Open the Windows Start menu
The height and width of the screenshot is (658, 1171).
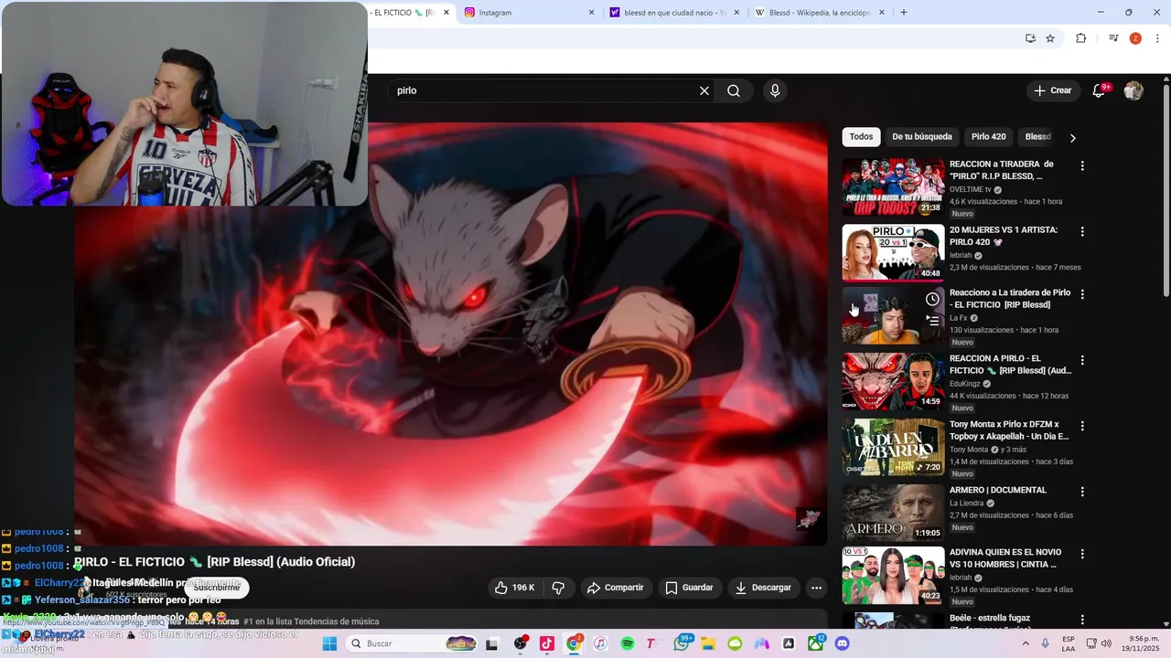[x=329, y=643]
